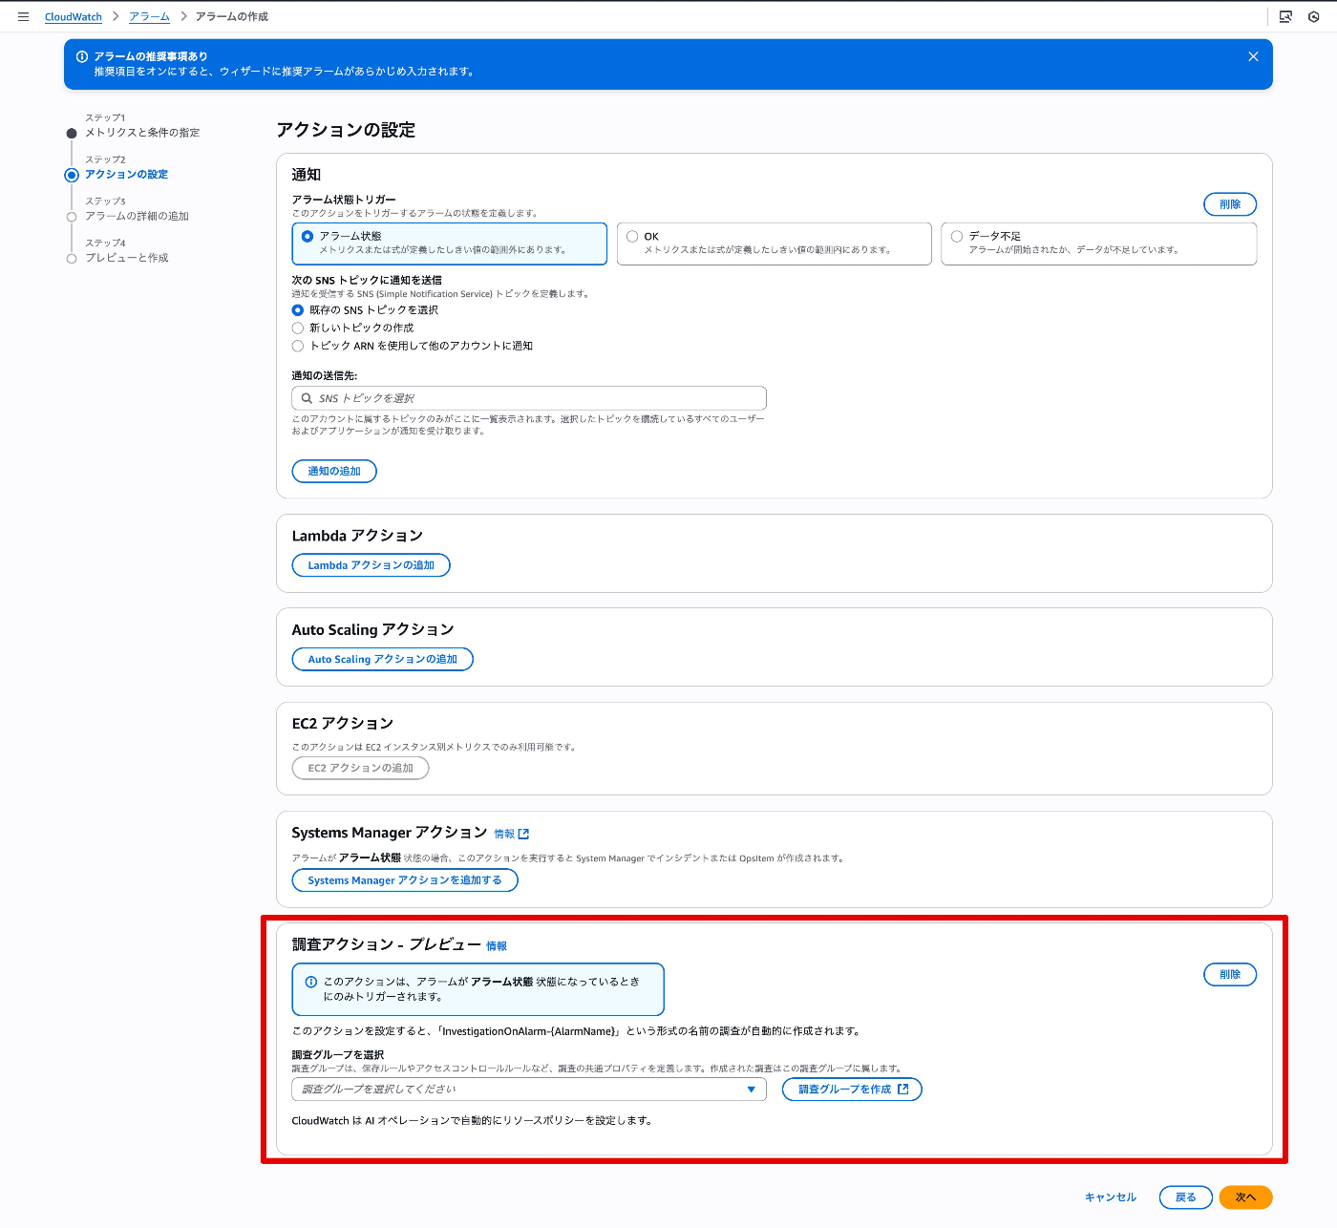Go to アラーム breadcrumb link
This screenshot has width=1337, height=1228.
tap(149, 16)
